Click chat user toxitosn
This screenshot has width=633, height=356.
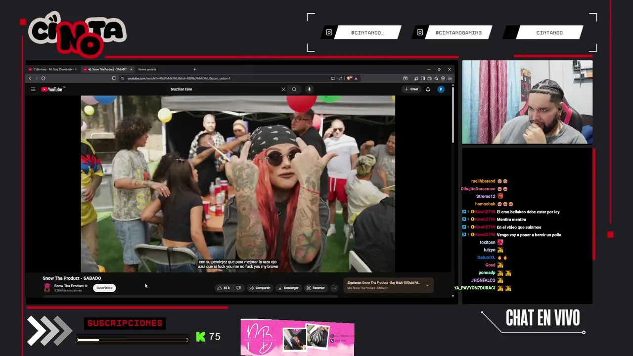click(487, 242)
